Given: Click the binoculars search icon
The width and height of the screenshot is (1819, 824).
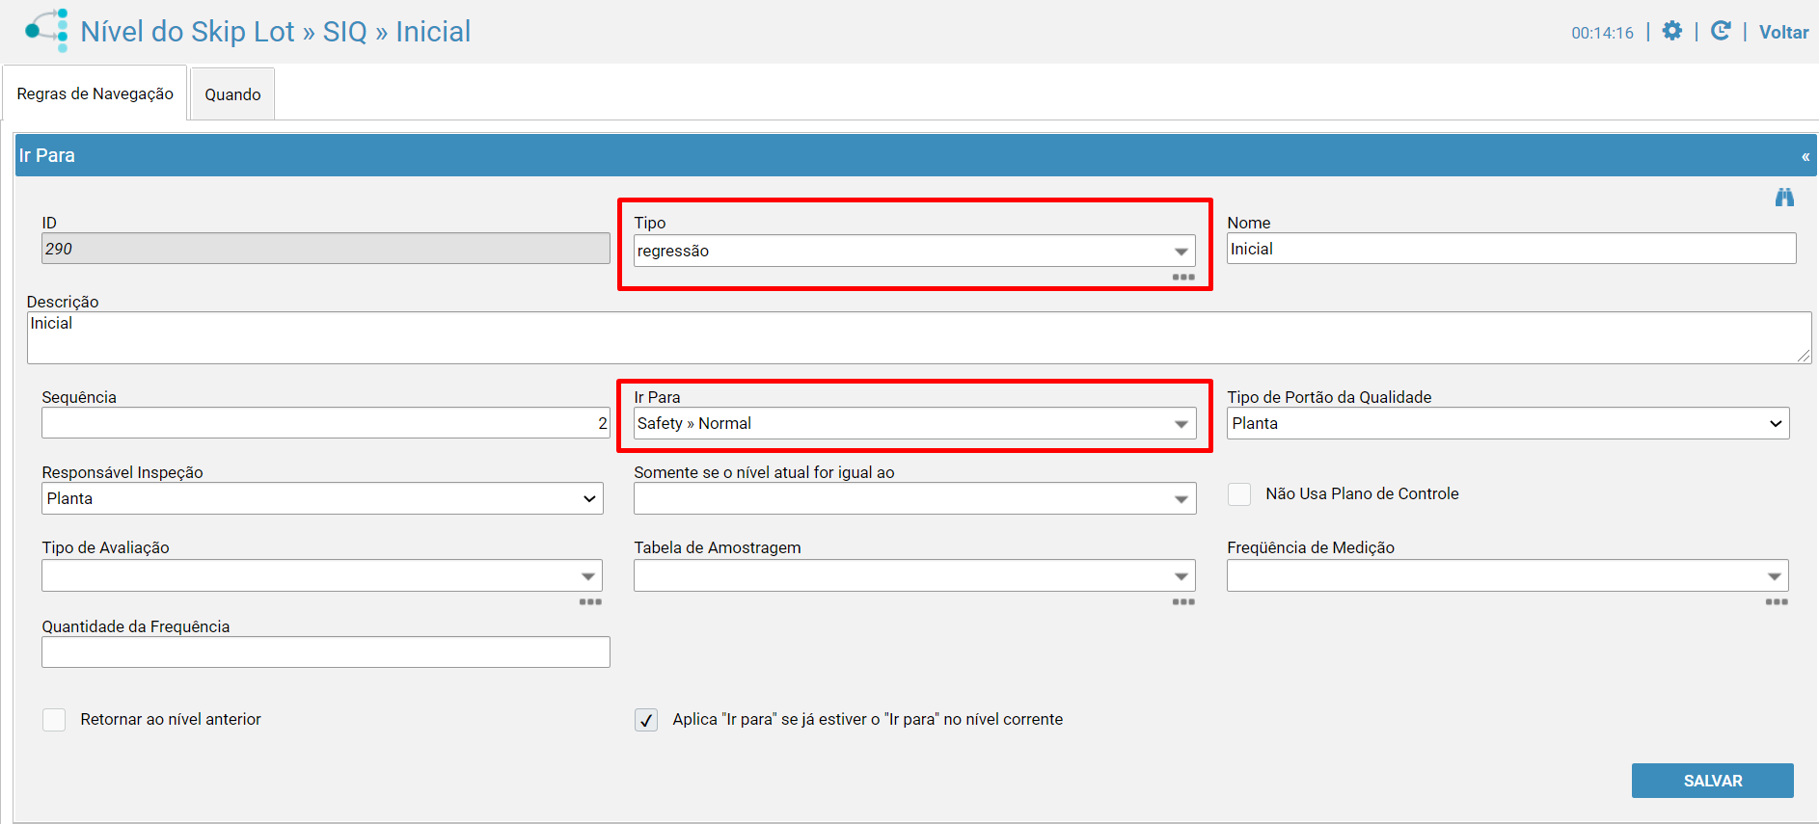Looking at the screenshot, I should 1784,198.
